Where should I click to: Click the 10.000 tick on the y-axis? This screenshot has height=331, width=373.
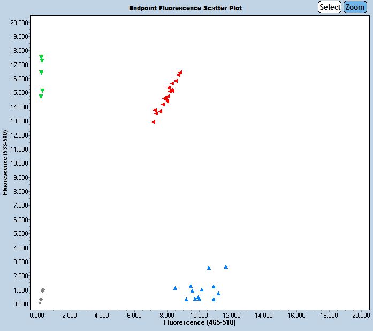19,163
